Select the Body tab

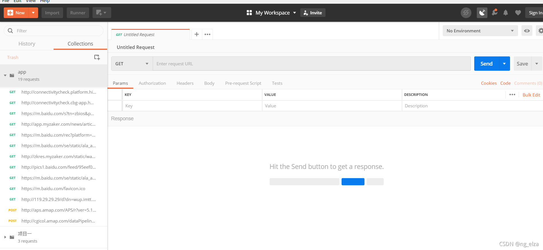[x=209, y=83]
